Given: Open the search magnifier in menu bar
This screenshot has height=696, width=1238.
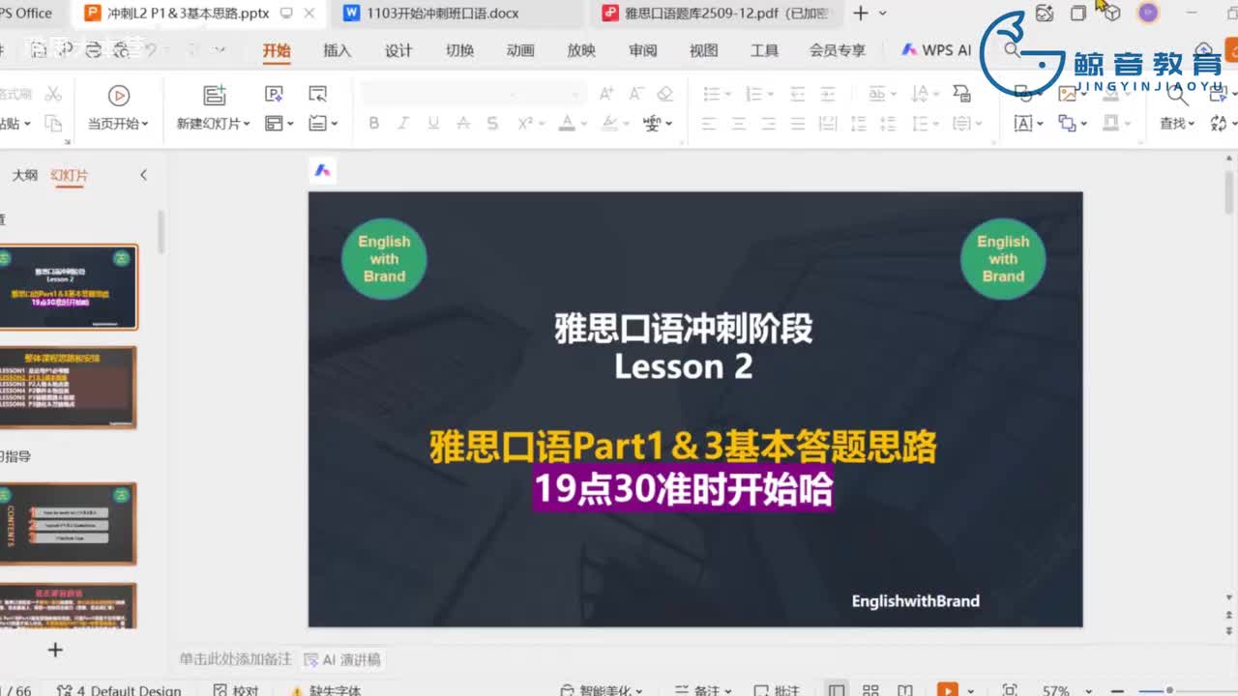Looking at the screenshot, I should pyautogui.click(x=1012, y=50).
